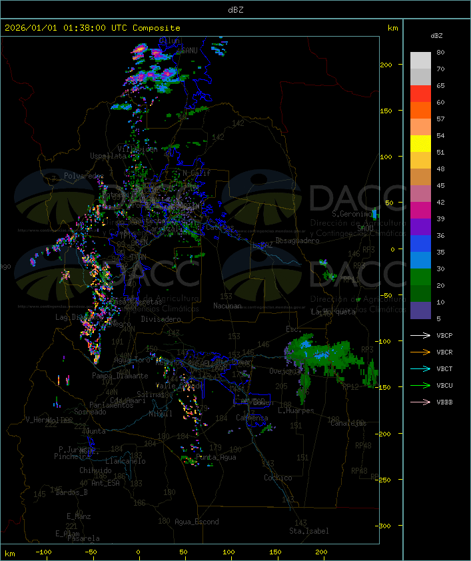Screen dimensions: 471x561
Task: Pick the magenta 39-42 dBZ swatch
Action: (420, 211)
